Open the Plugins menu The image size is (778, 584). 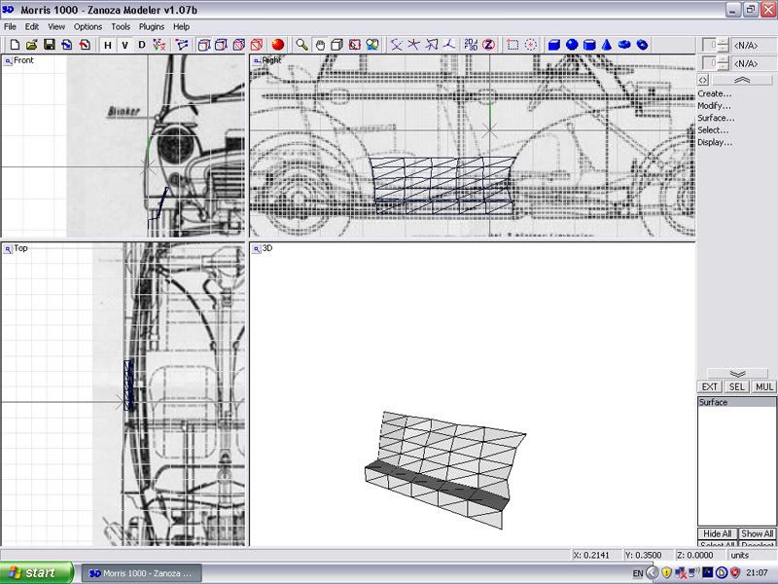(x=151, y=26)
